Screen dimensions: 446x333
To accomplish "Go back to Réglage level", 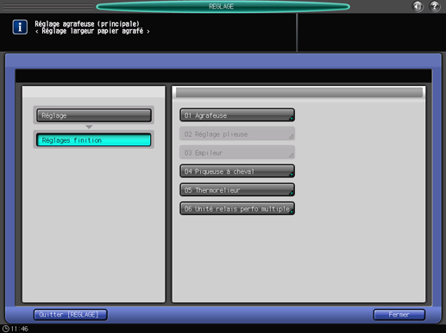I will click(x=94, y=115).
